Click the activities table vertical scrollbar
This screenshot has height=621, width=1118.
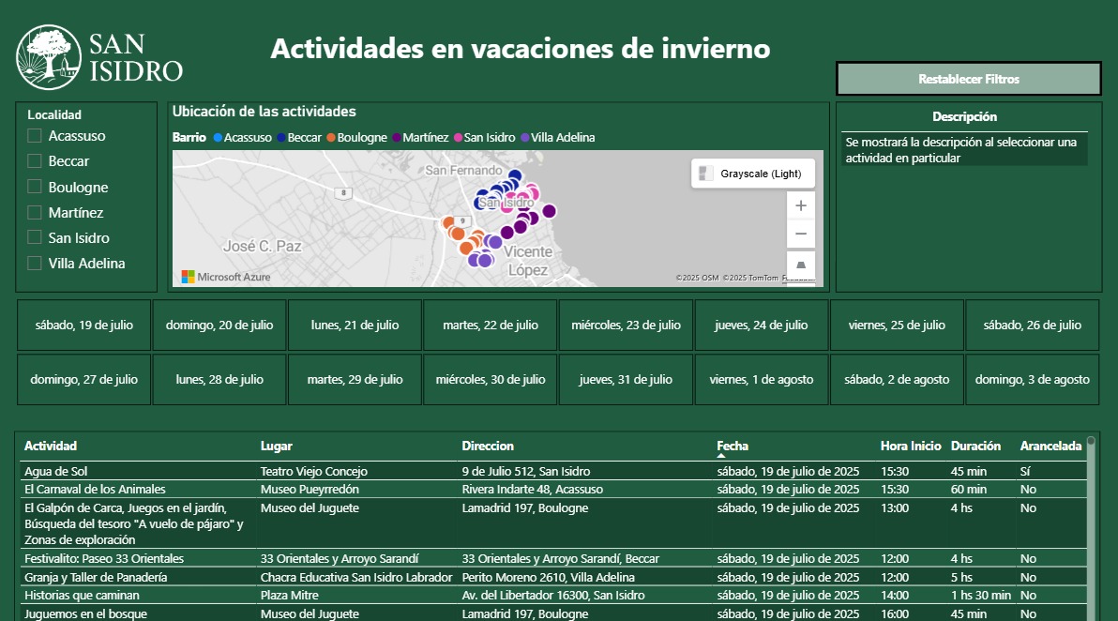click(x=1091, y=525)
